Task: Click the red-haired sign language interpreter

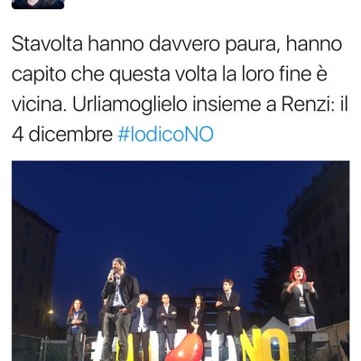Action: click(x=300, y=311)
